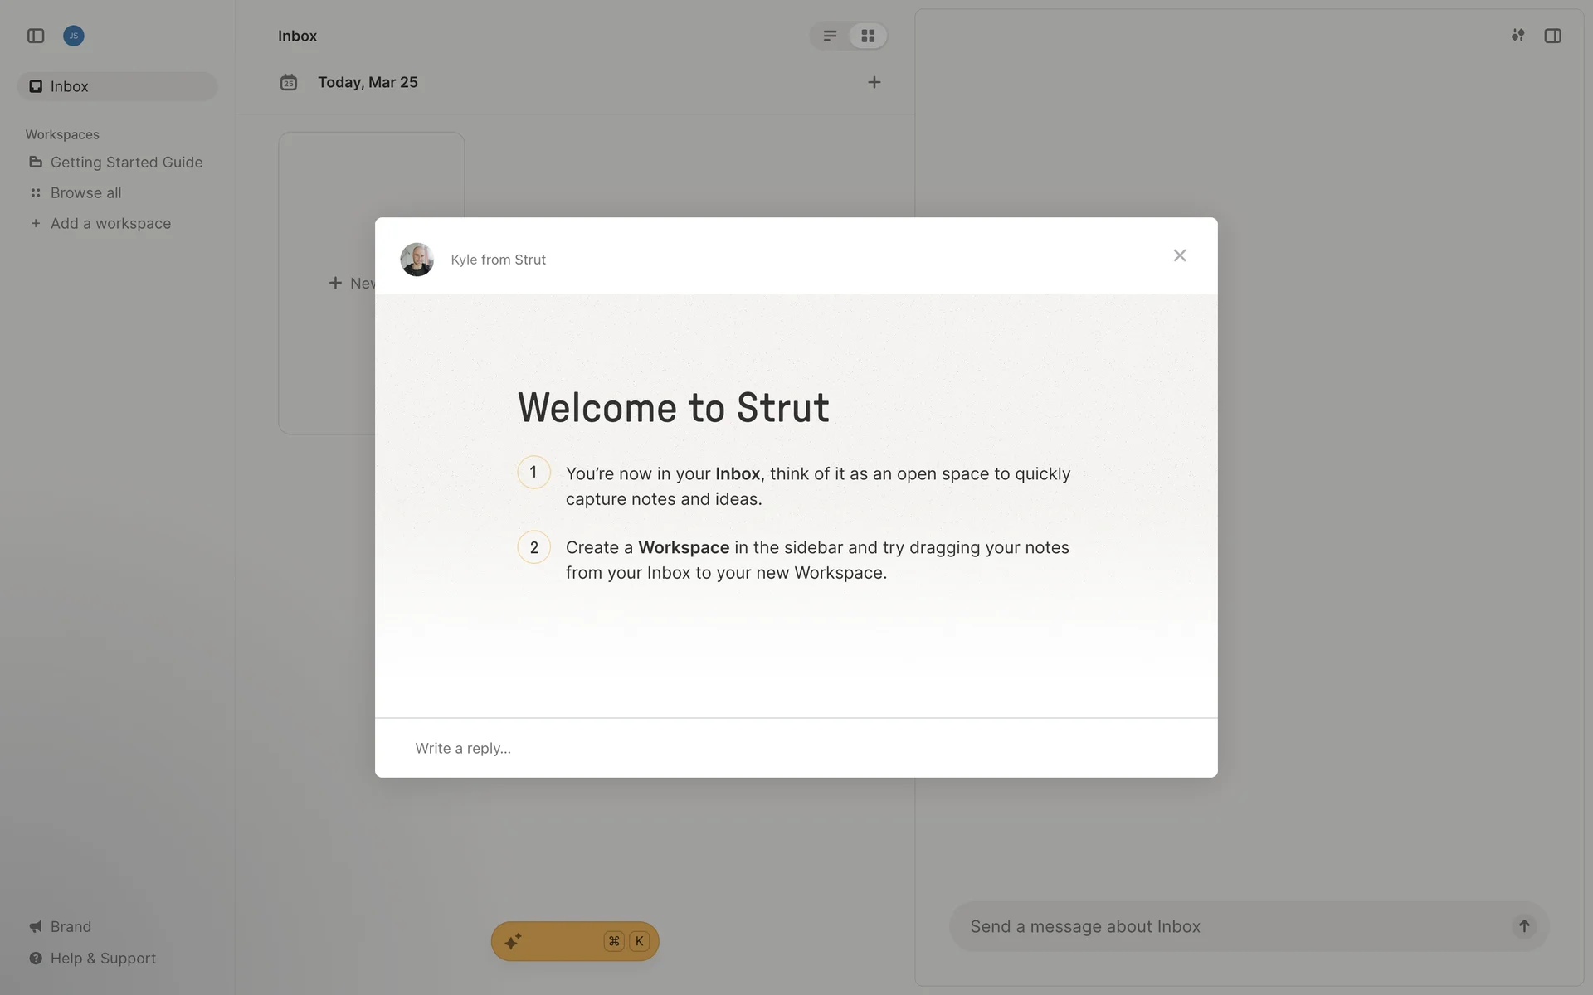Close the Welcome to Strut dialog
The width and height of the screenshot is (1593, 995).
coord(1179,255)
